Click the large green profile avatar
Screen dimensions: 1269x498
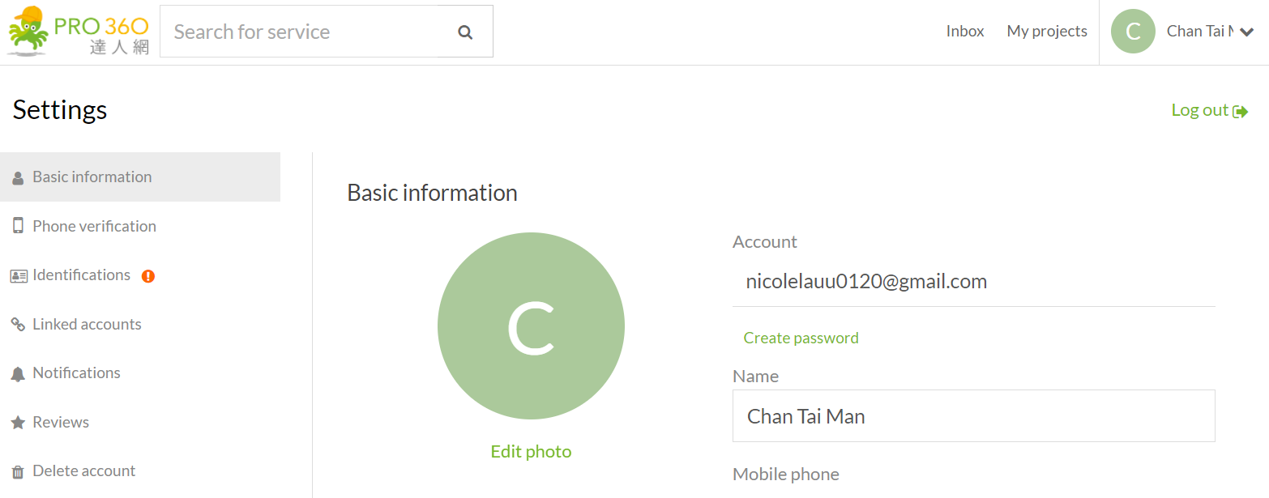point(531,326)
